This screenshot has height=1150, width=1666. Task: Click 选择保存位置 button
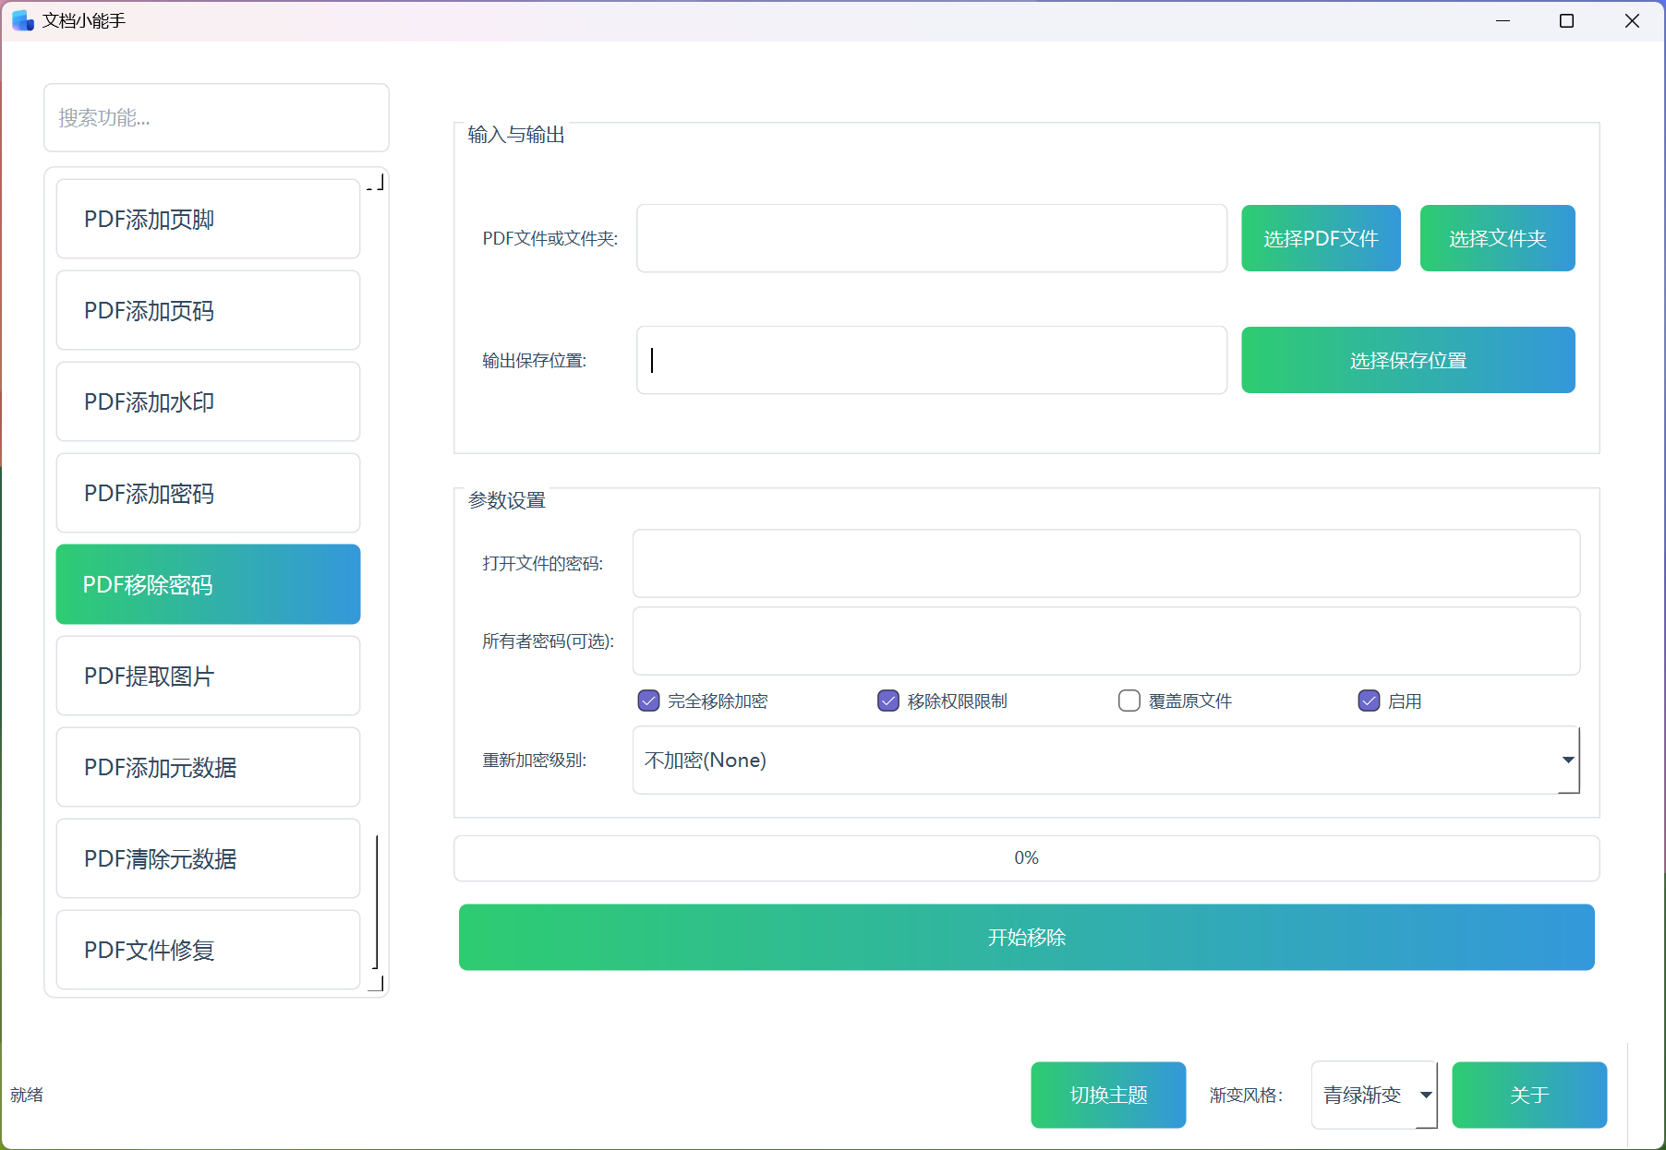coord(1407,360)
